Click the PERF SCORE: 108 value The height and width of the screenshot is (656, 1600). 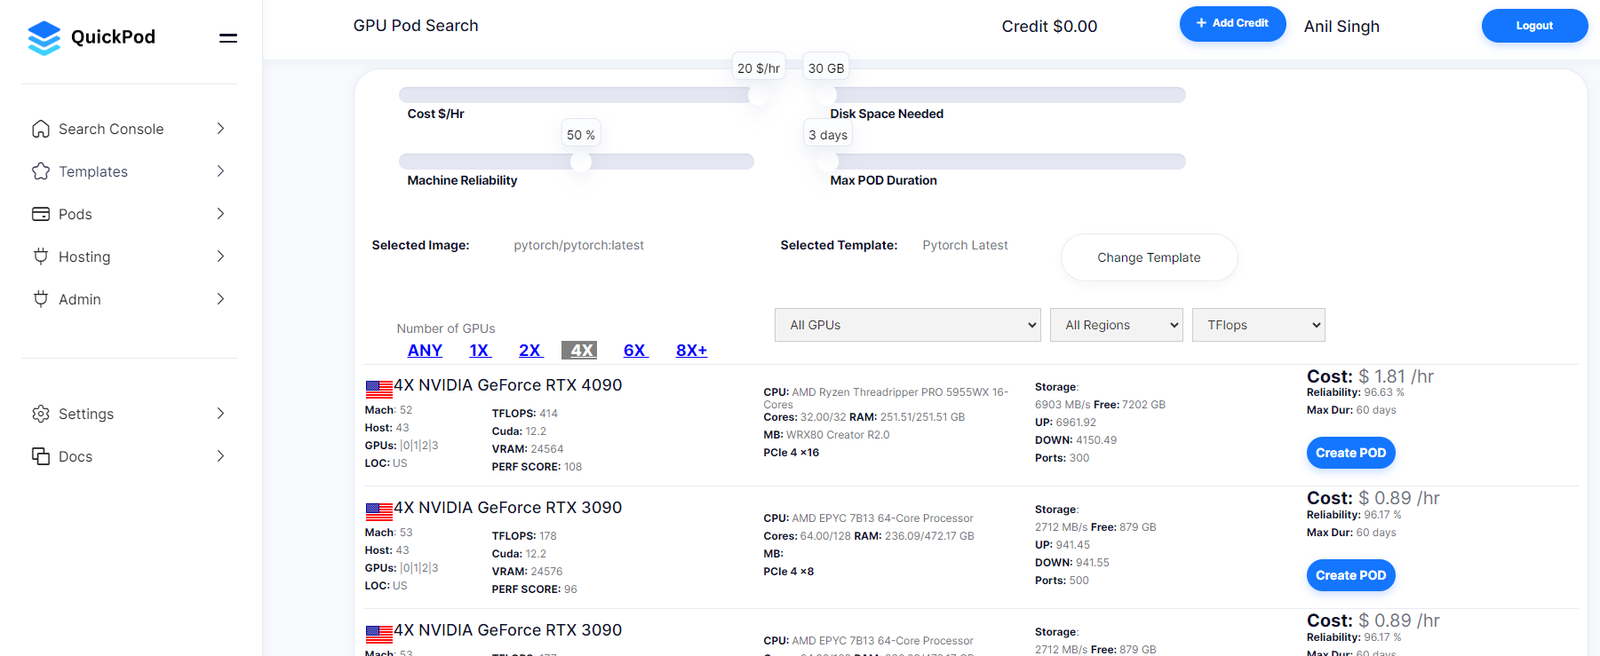537,467
